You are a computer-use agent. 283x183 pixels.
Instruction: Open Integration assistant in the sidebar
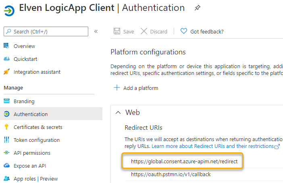click(37, 72)
